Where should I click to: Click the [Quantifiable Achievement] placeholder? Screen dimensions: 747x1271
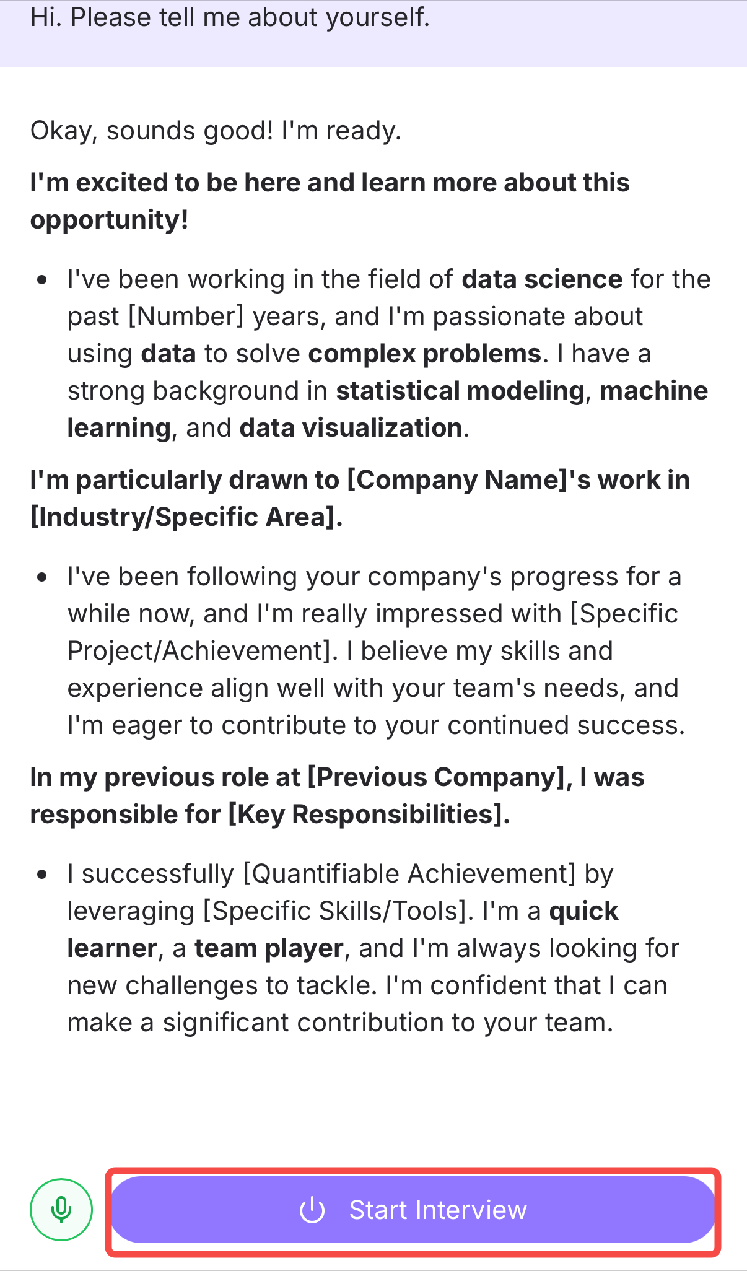[409, 874]
